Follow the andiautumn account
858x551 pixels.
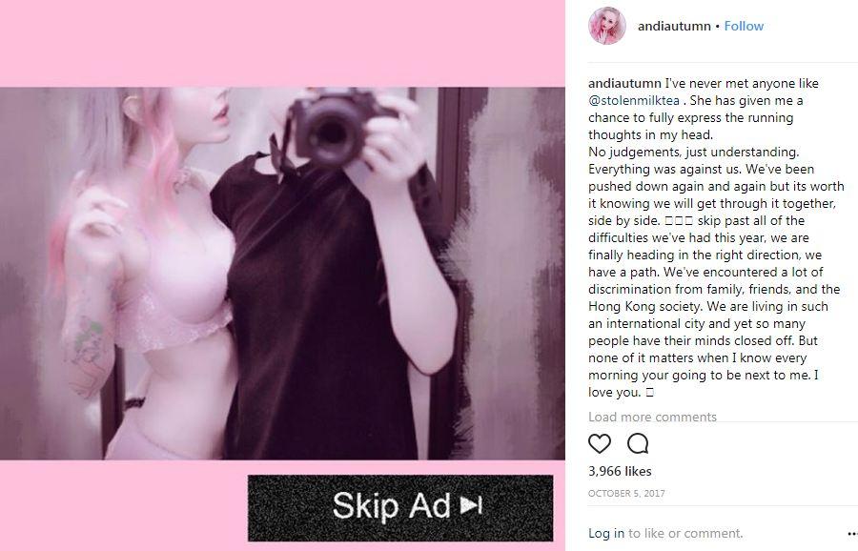[744, 26]
